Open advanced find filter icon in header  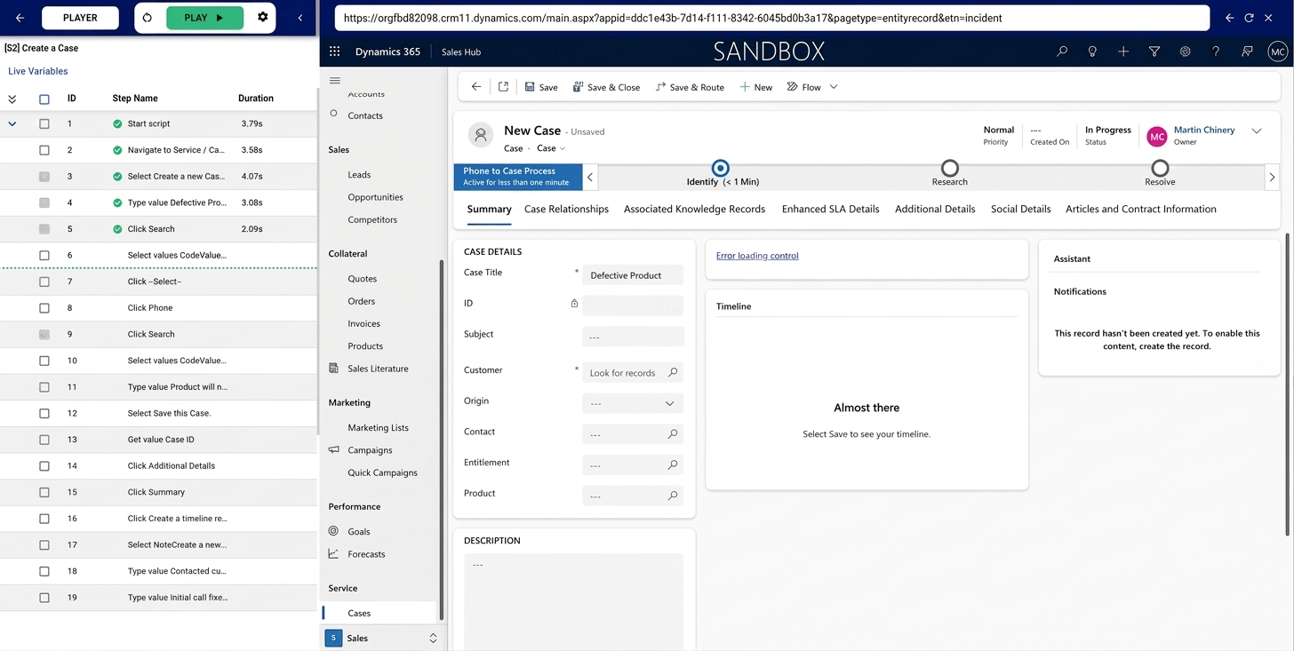click(x=1154, y=52)
